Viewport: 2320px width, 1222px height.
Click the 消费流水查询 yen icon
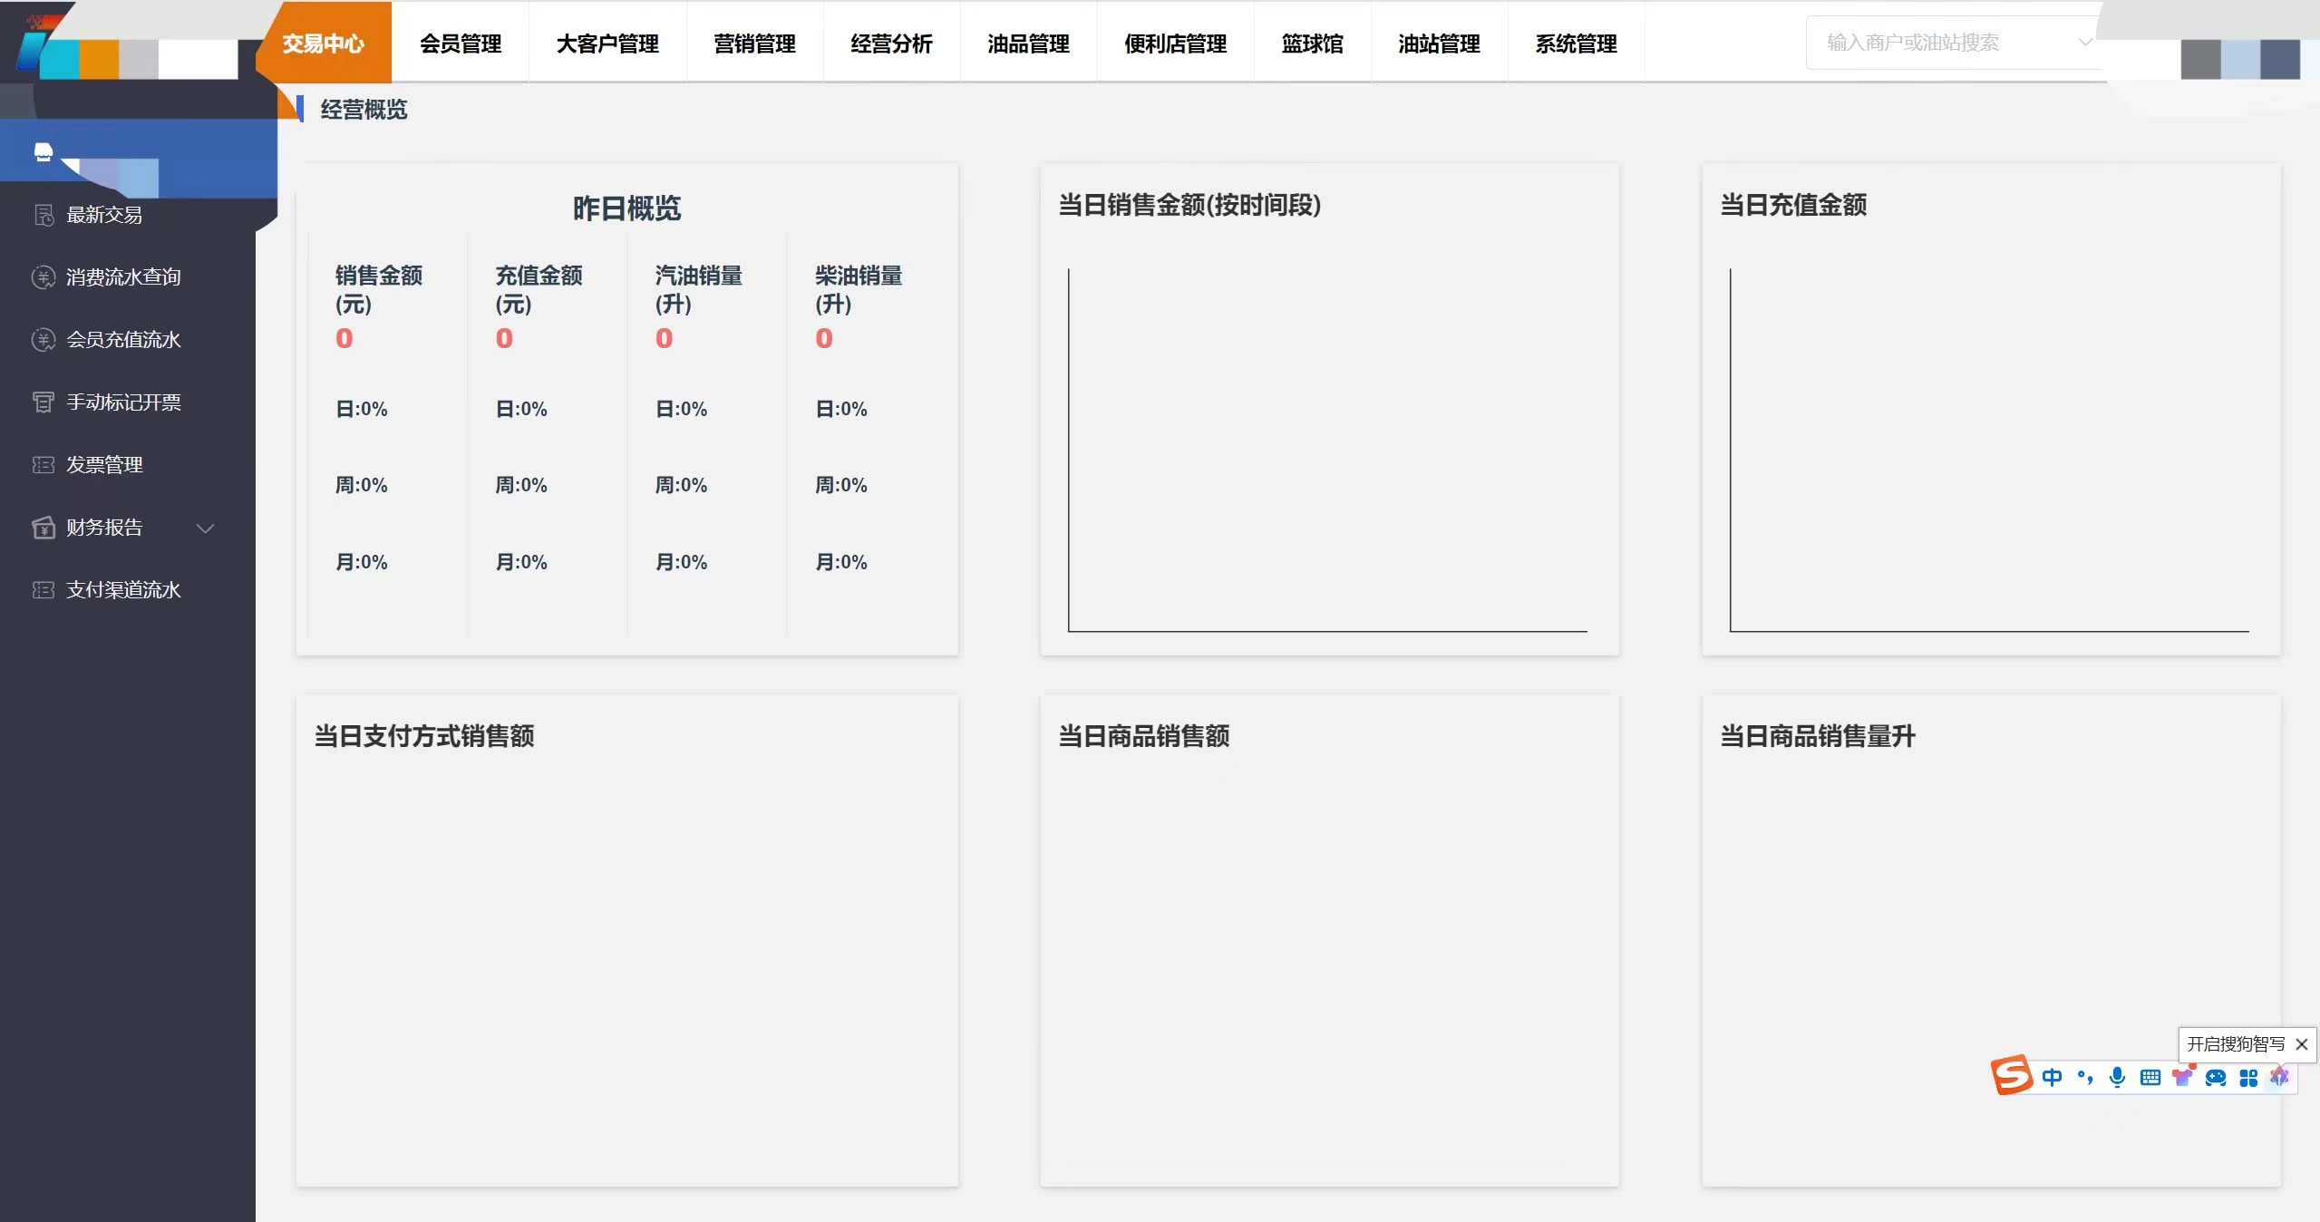pyautogui.click(x=44, y=277)
